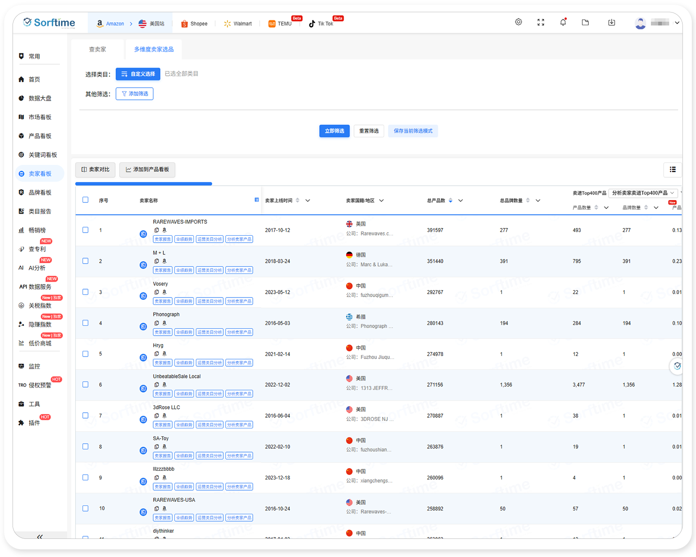The width and height of the screenshot is (696, 557).
Task: Click the settings gear icon in header
Action: 518,22
